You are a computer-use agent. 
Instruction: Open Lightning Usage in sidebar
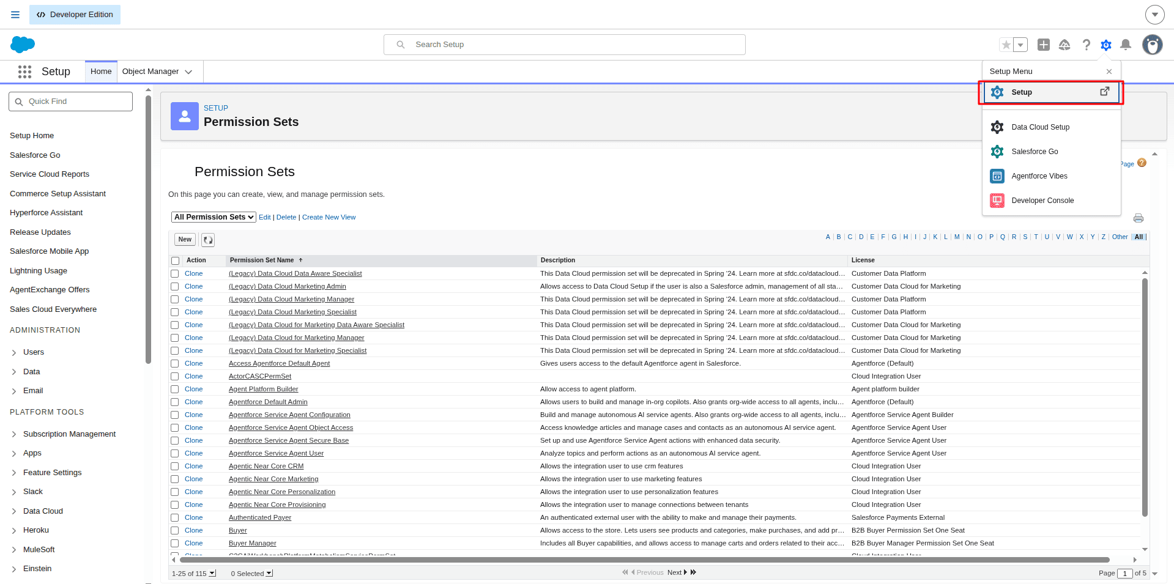(x=39, y=271)
